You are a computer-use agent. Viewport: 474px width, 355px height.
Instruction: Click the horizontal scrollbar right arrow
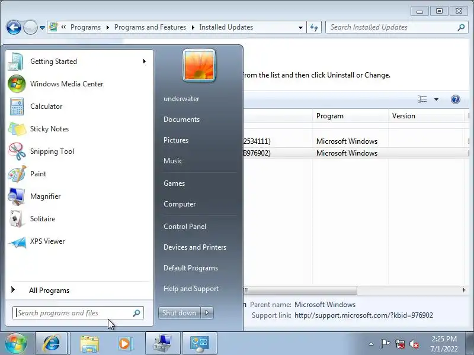[x=464, y=291]
